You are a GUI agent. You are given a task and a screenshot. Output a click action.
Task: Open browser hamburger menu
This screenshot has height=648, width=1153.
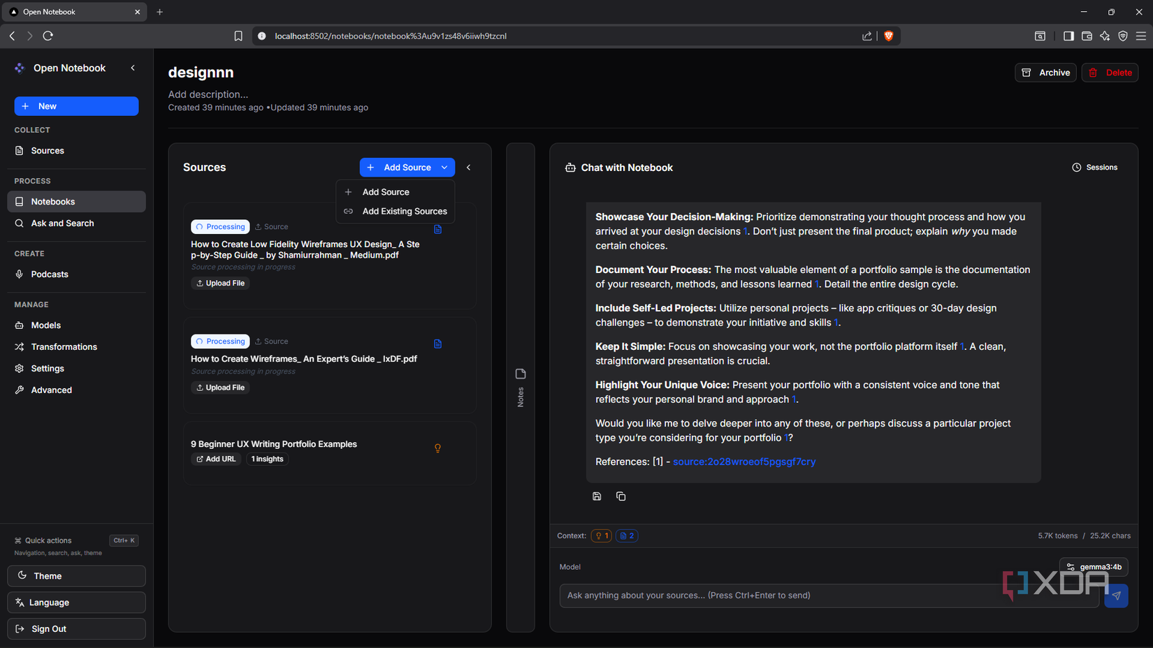point(1141,36)
